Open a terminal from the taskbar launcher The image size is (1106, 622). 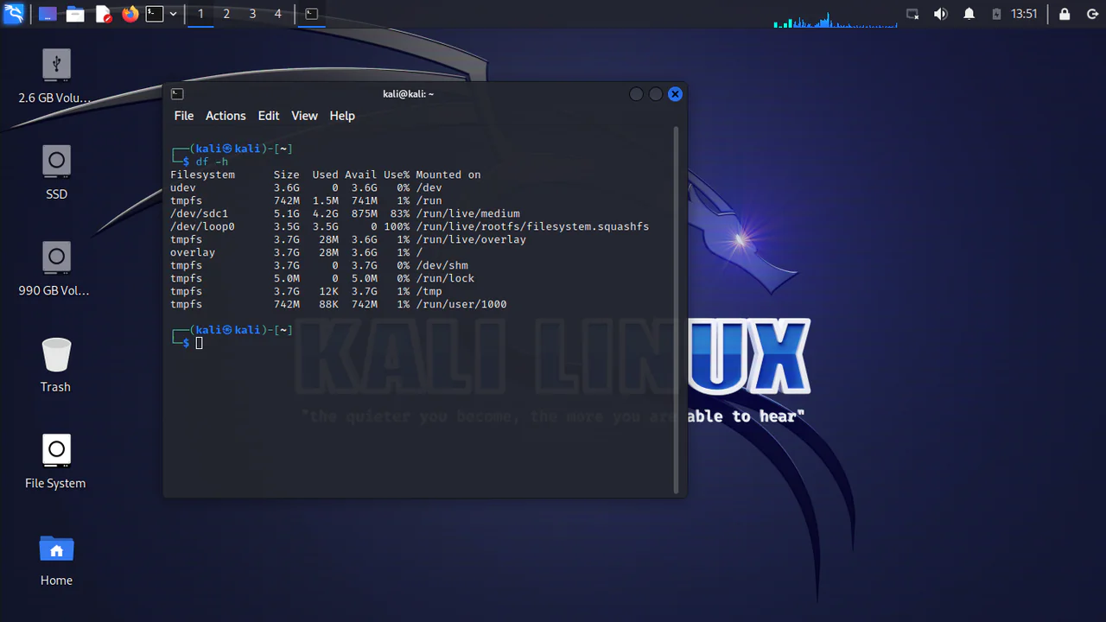156,14
